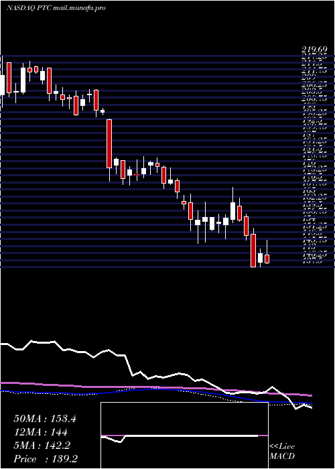Click the 219.69 top price label
The width and height of the screenshot is (335, 469).
(314, 50)
